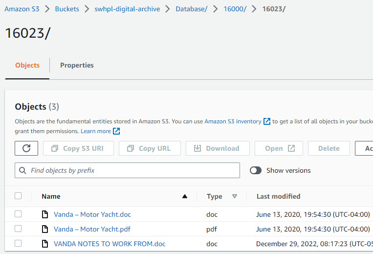The width and height of the screenshot is (373, 254).
Task: Click the magnifier icon in the prefix search box
Action: tap(22, 170)
